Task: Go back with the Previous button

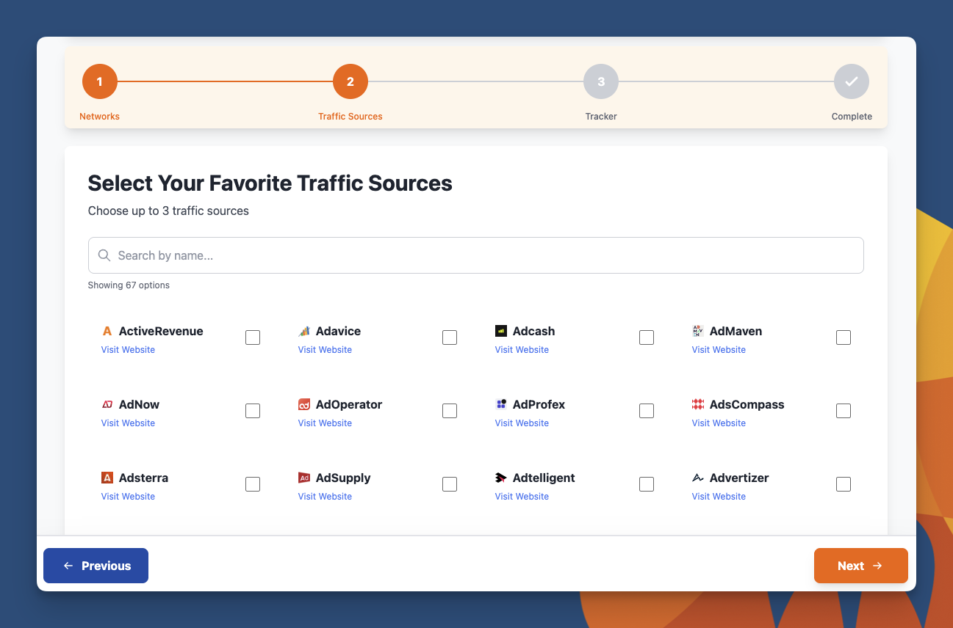Action: [x=96, y=566]
